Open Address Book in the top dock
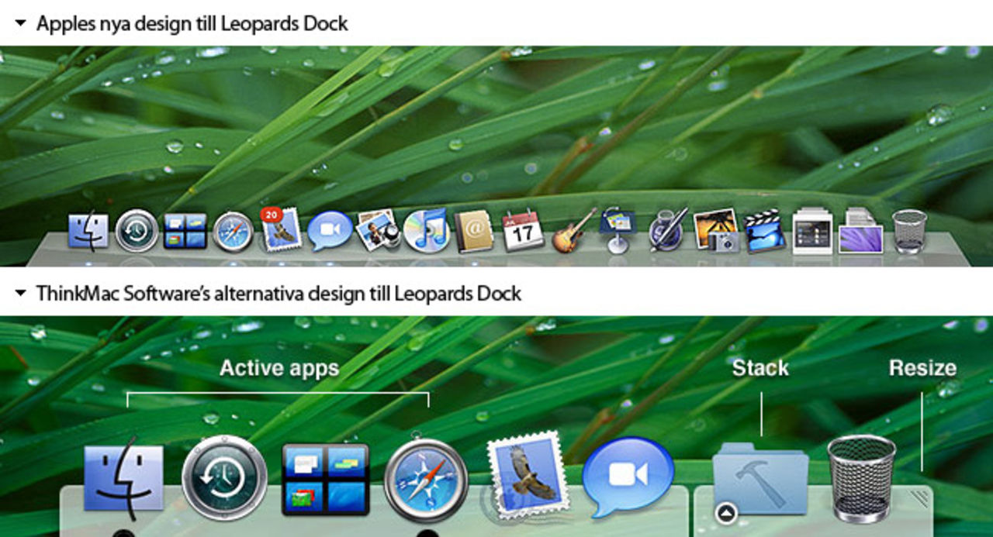Viewport: 993px width, 537px height. coord(475,232)
